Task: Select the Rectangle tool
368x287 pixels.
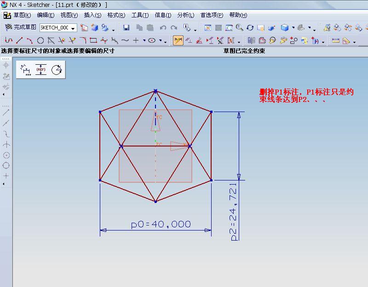Action: point(93,40)
